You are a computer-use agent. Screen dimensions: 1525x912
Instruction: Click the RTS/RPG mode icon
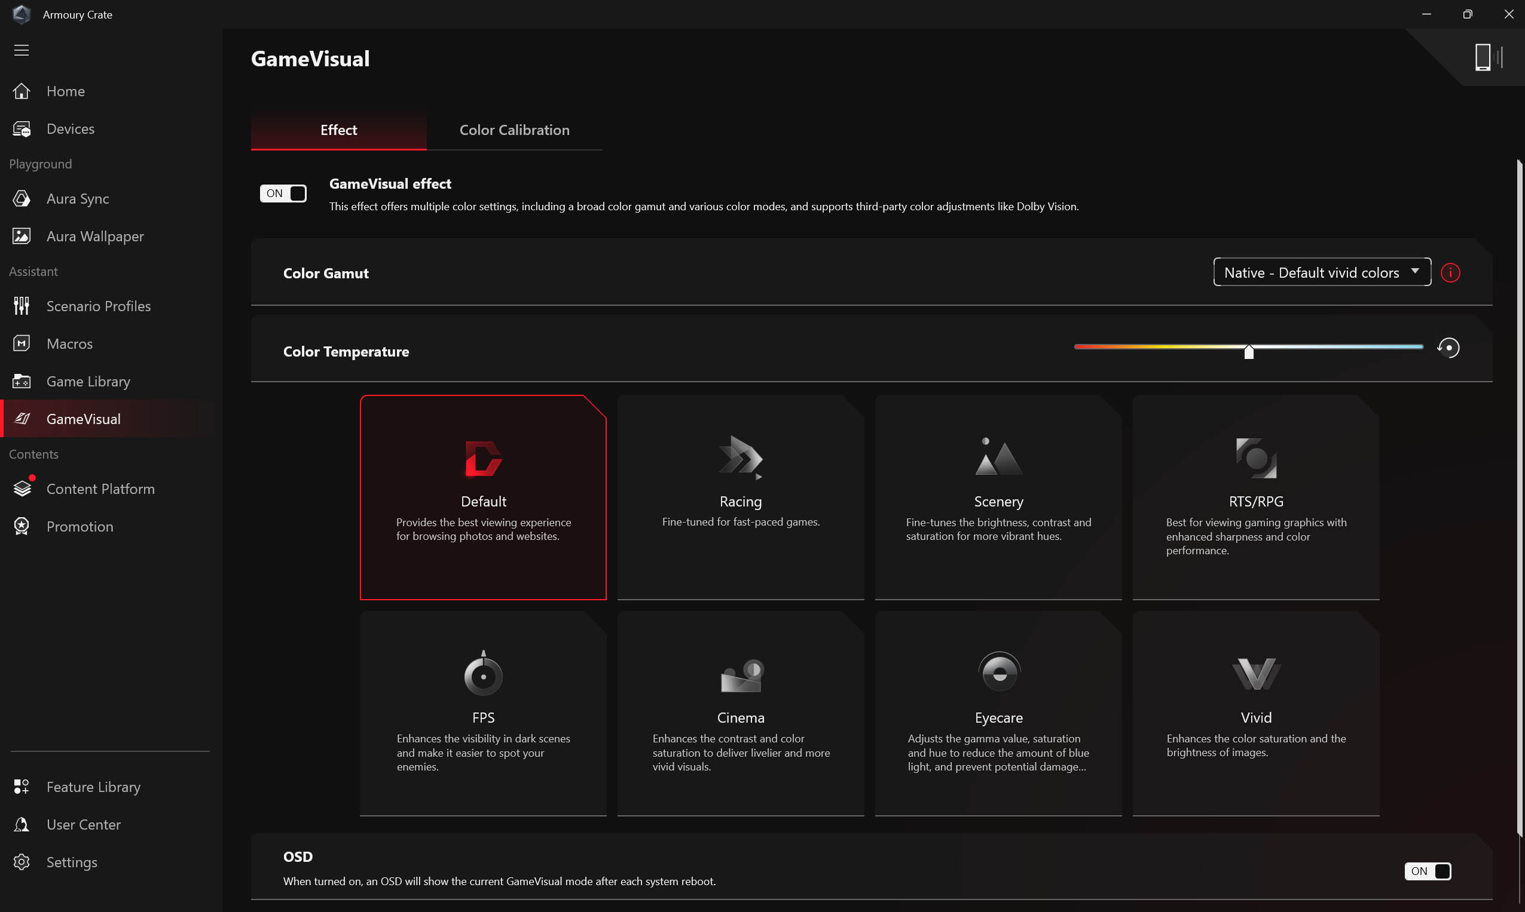1255,458
